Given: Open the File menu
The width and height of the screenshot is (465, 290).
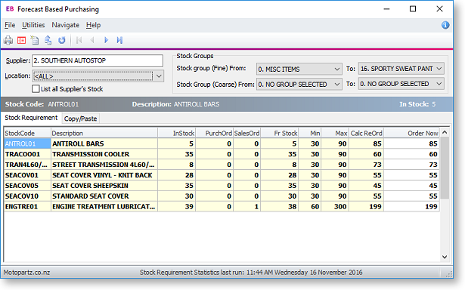Looking at the screenshot, I should click(x=10, y=25).
